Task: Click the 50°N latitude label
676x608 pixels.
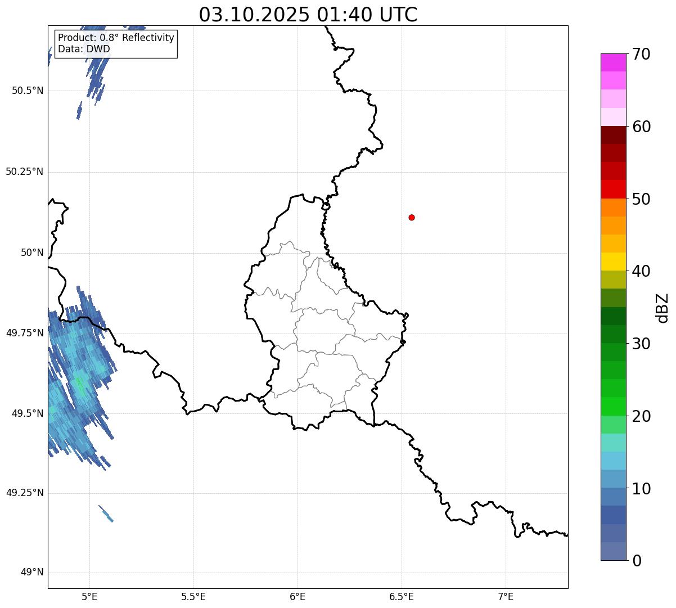Action: point(32,253)
